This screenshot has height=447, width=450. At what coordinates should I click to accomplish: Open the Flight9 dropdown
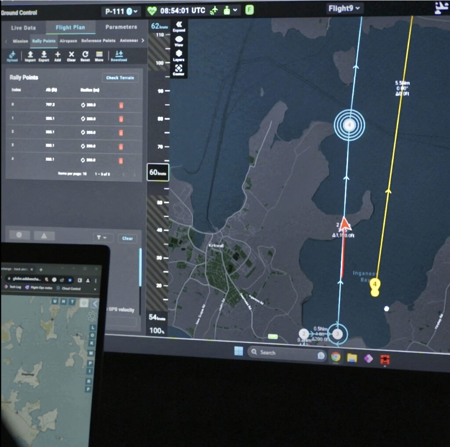pyautogui.click(x=345, y=8)
